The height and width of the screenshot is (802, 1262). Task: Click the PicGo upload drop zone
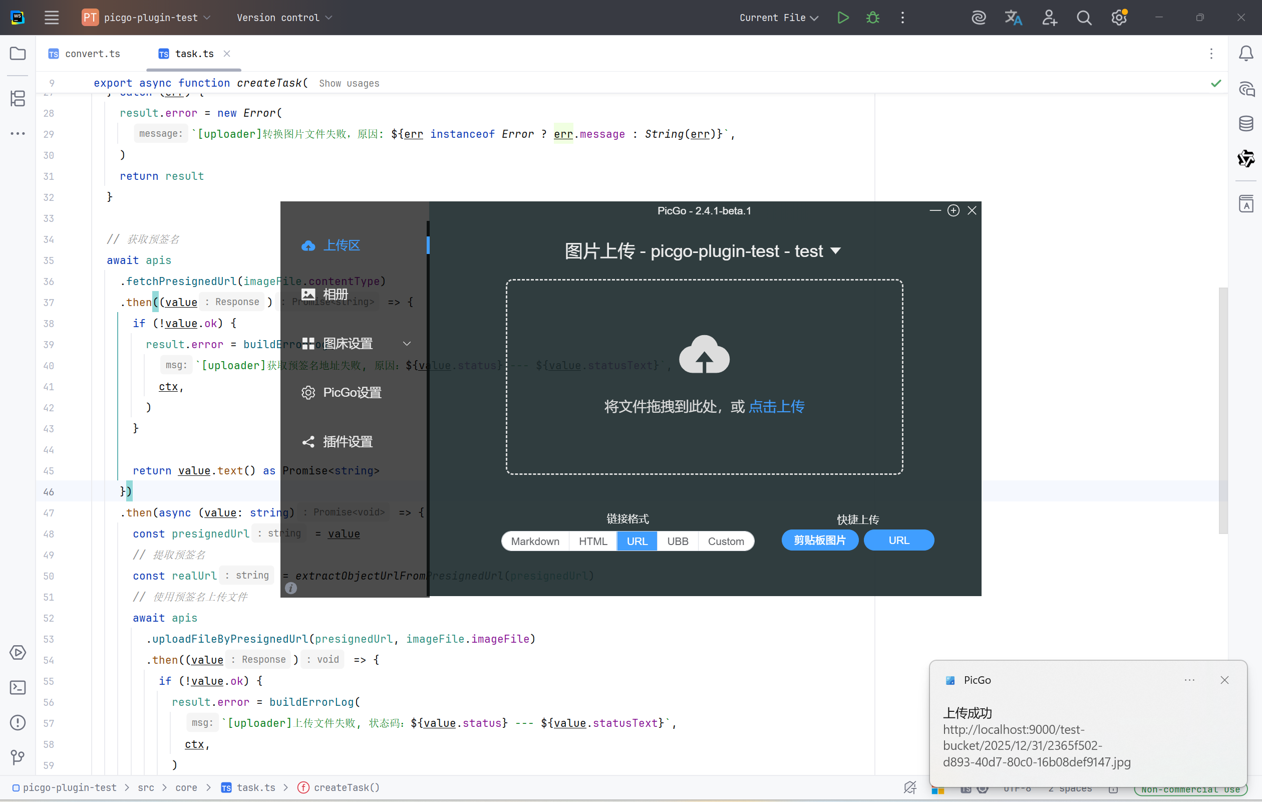704,376
